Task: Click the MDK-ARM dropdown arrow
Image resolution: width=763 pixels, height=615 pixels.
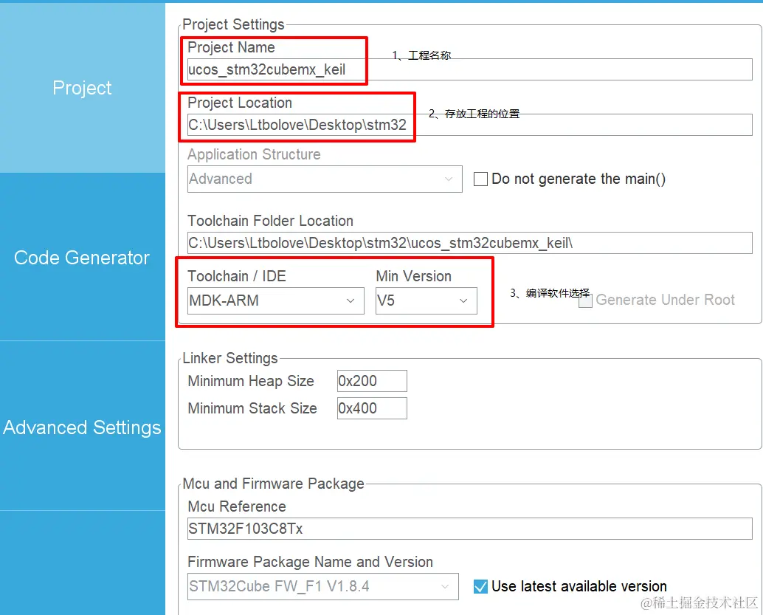Action: coord(351,300)
